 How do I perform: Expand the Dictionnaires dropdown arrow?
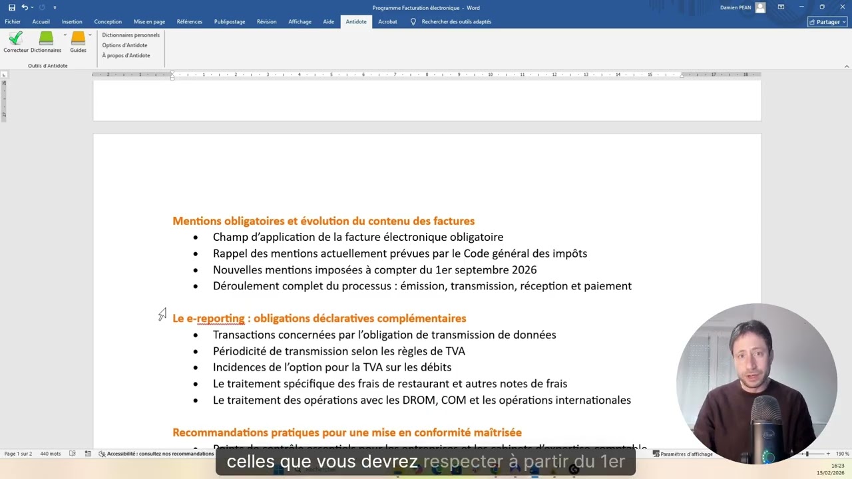pos(65,35)
